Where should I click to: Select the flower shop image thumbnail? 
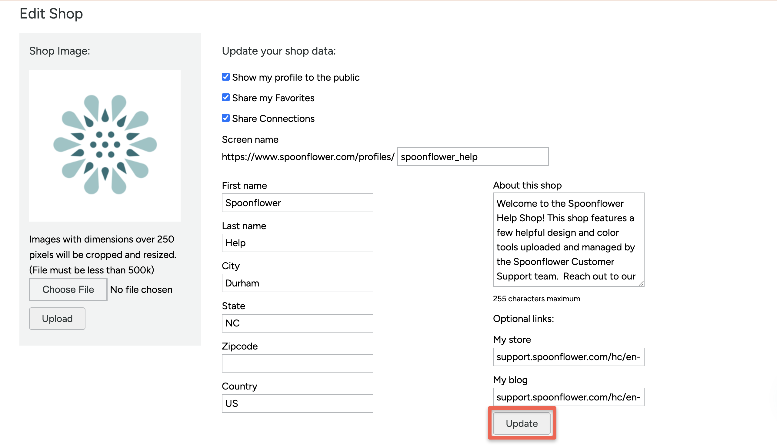coord(105,145)
